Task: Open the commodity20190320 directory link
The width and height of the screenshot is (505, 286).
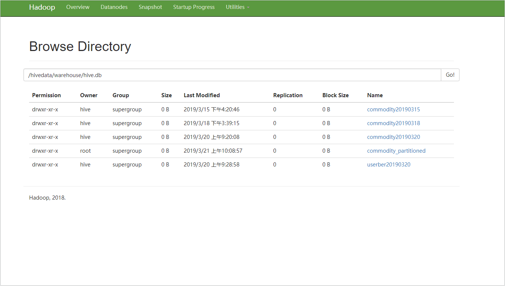Action: [x=393, y=137]
